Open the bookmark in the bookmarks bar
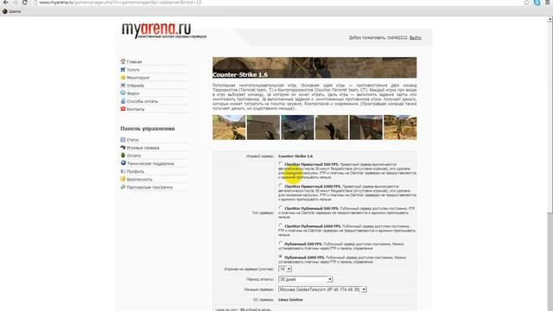The width and height of the screenshot is (553, 311). click(x=11, y=11)
